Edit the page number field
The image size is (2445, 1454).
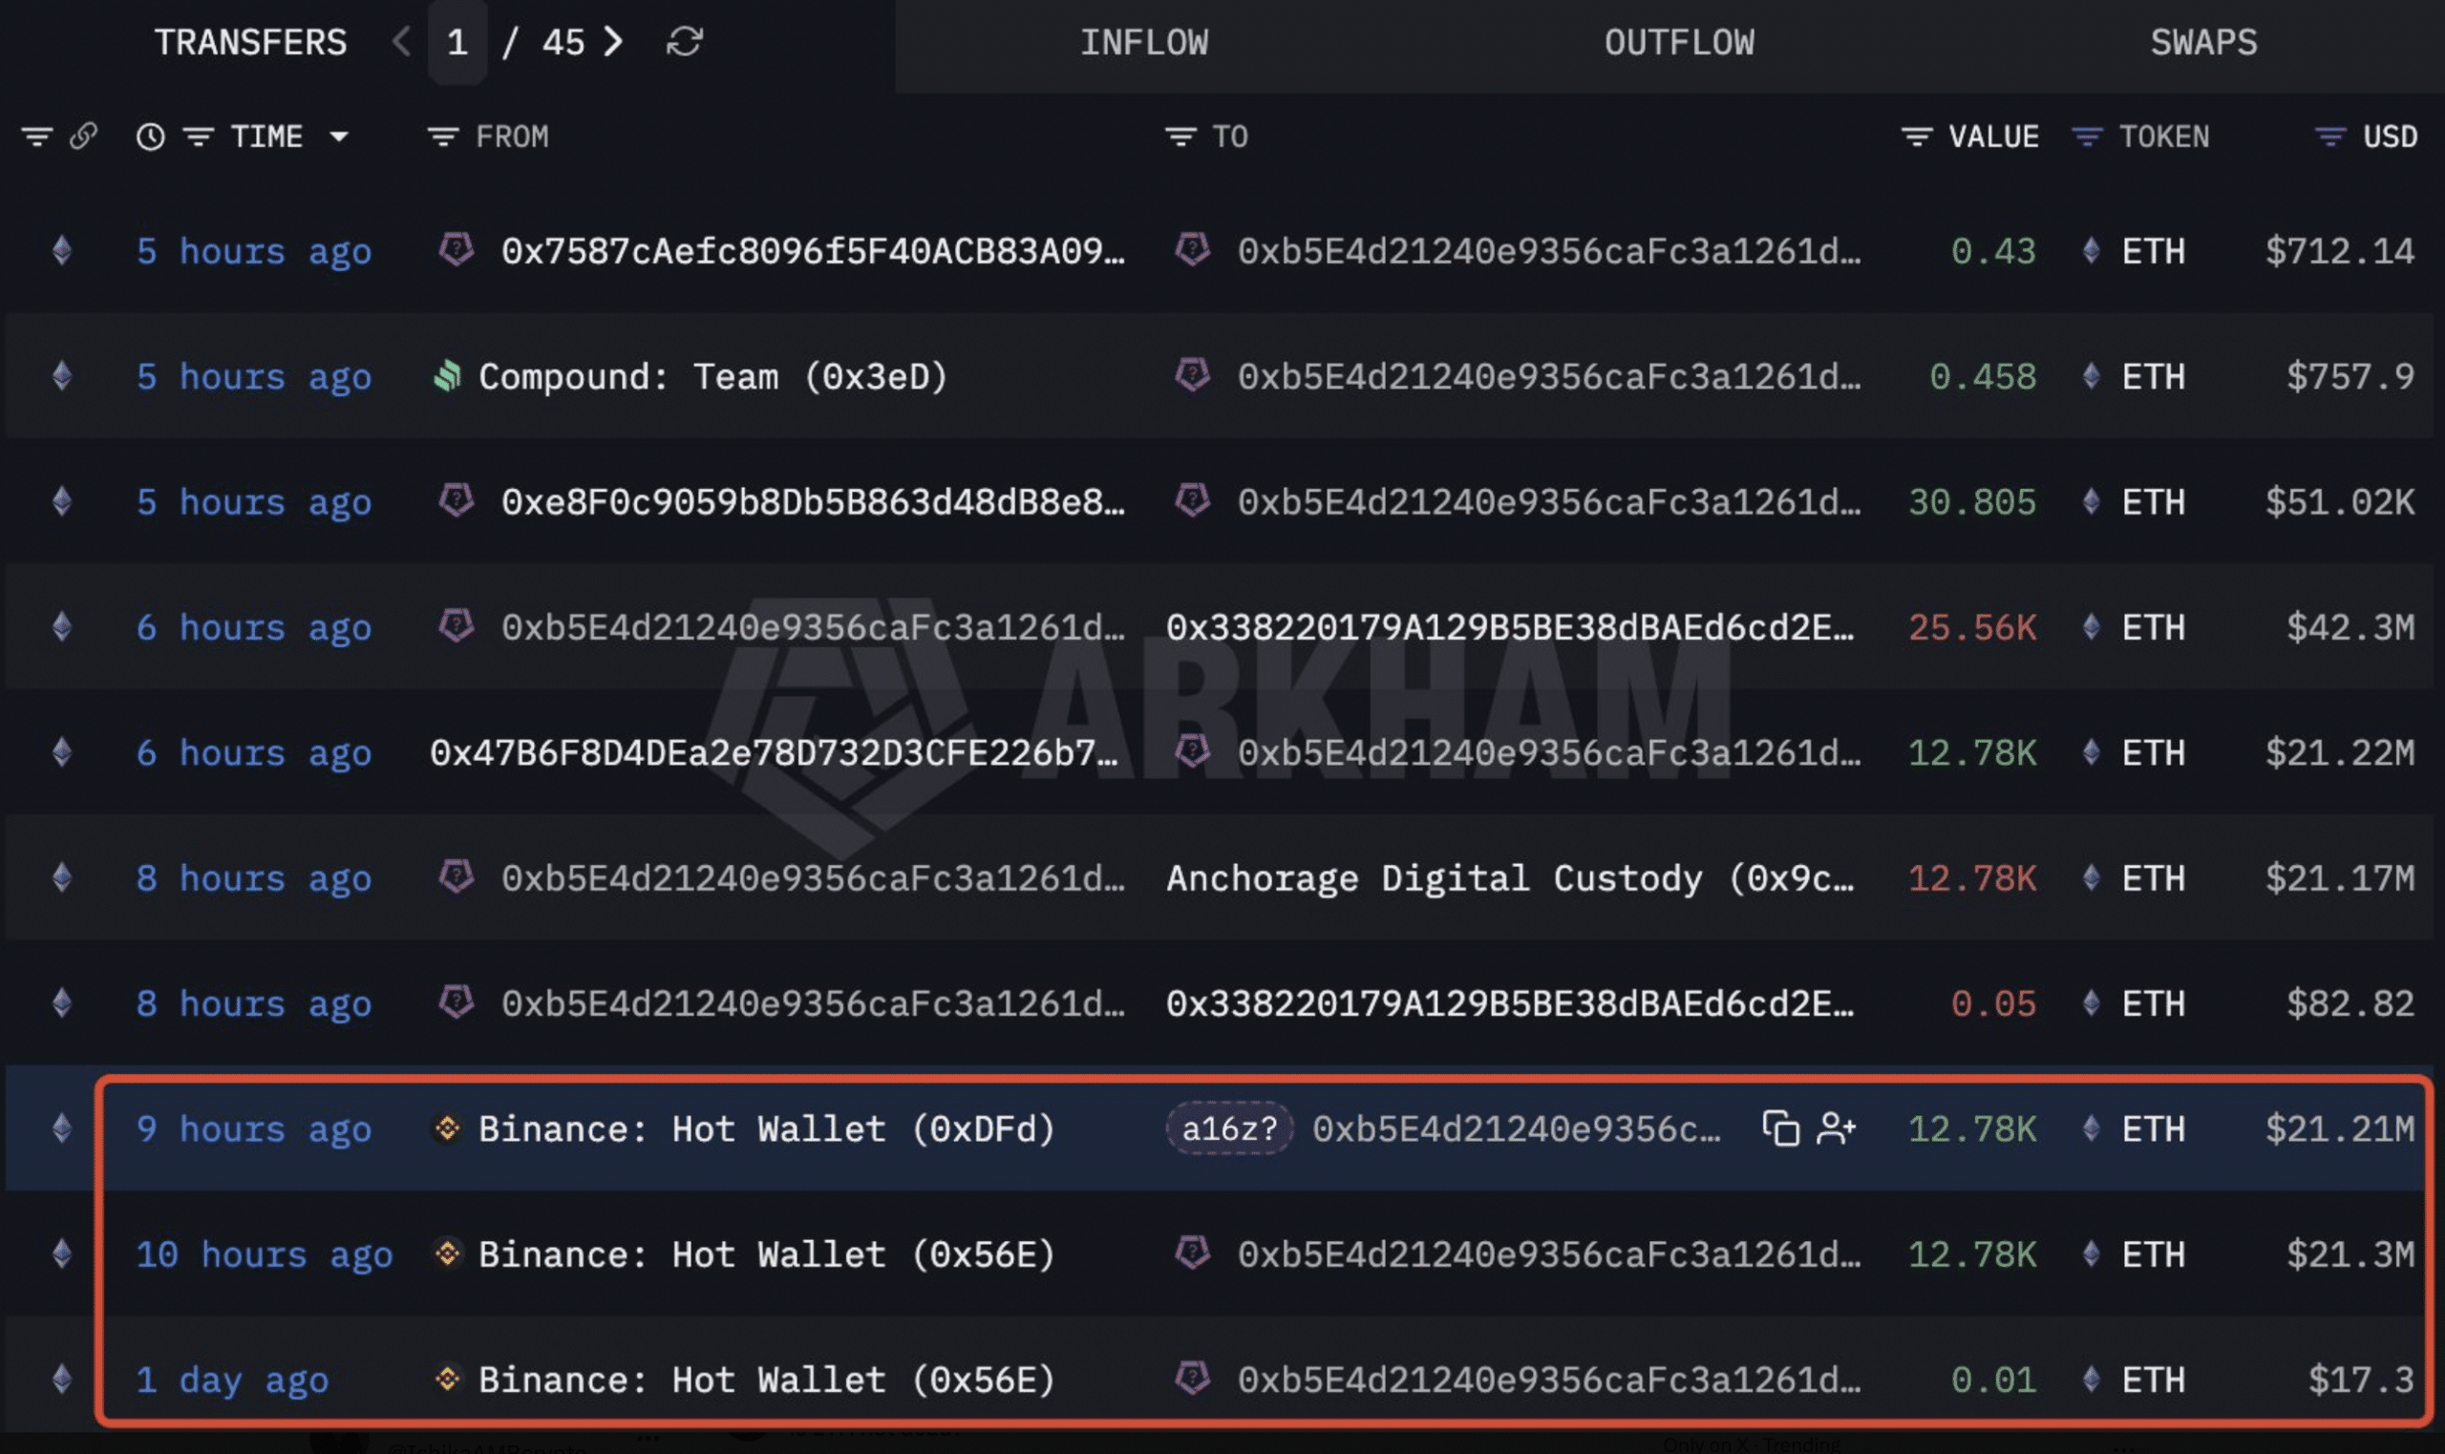tap(457, 42)
